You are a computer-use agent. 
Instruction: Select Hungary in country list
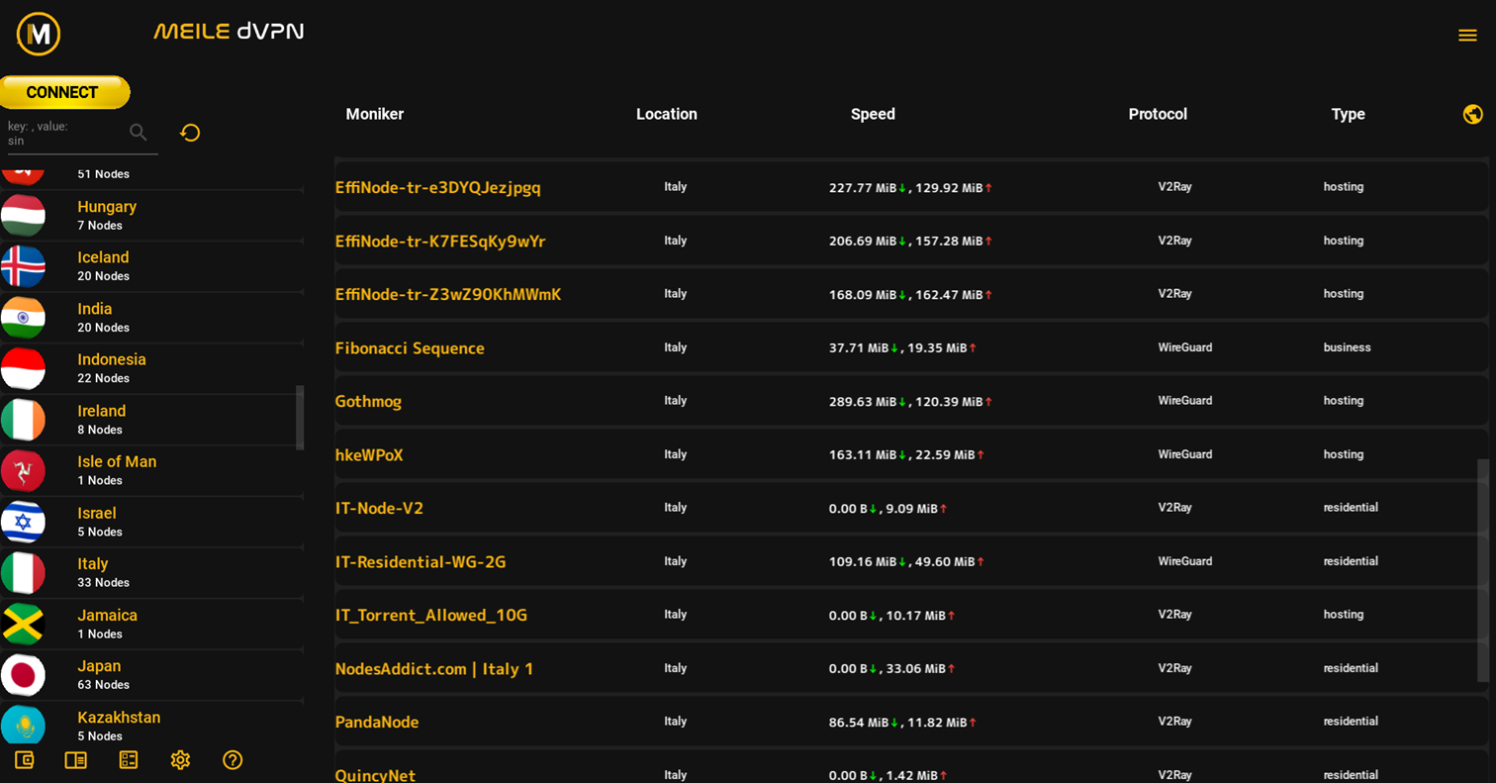(152, 216)
